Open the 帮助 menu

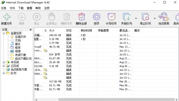pos(38,8)
